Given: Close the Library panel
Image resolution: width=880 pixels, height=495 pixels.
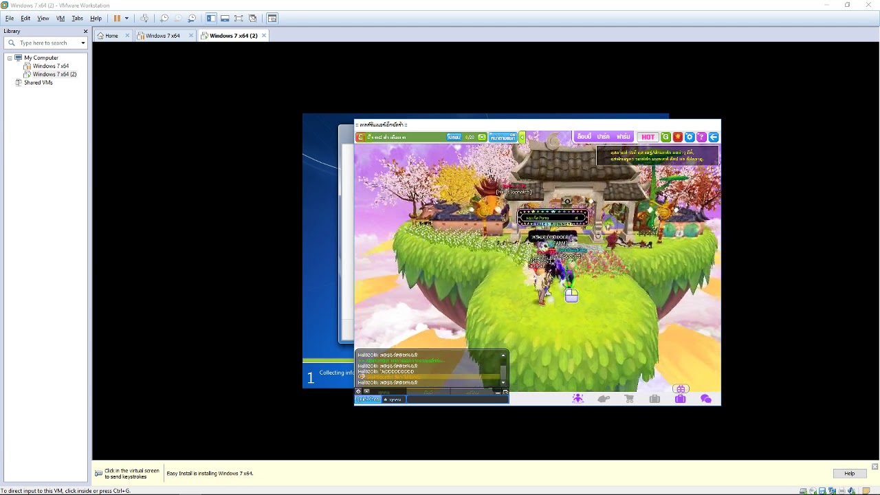Looking at the screenshot, I should (x=85, y=32).
